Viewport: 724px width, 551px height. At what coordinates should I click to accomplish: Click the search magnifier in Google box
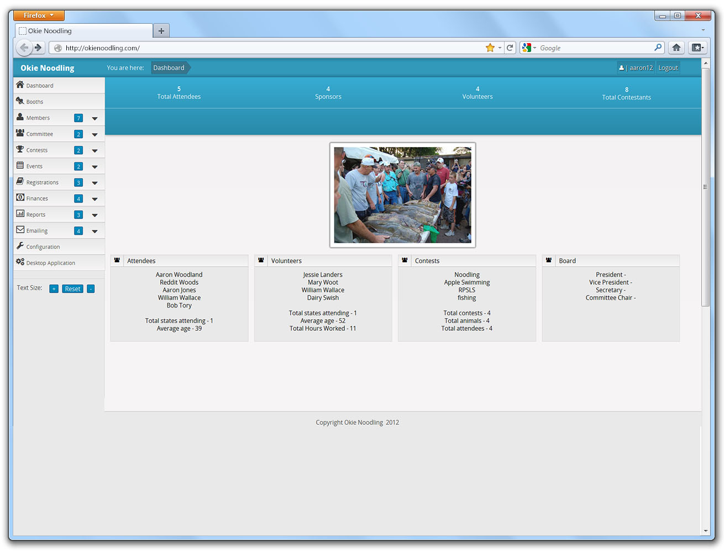click(658, 48)
